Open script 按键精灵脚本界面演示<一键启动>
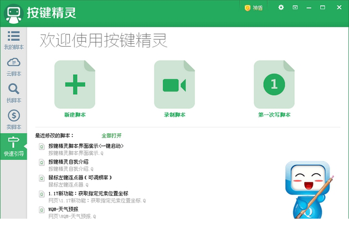 [x=86, y=146]
